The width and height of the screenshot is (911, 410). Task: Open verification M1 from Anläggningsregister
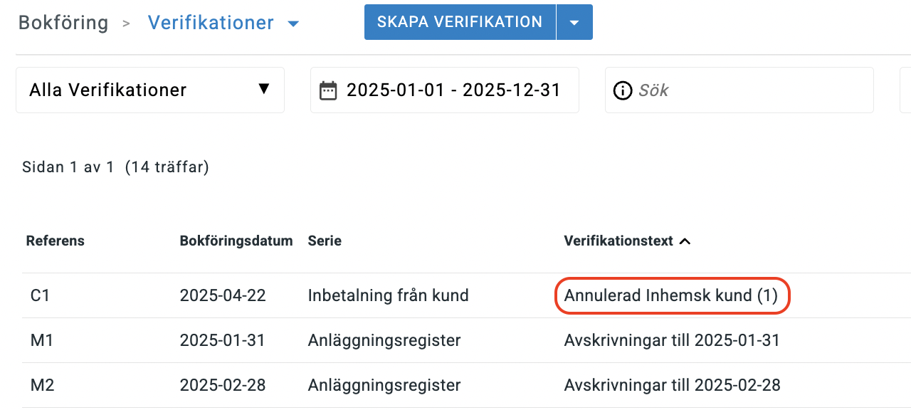coord(42,340)
